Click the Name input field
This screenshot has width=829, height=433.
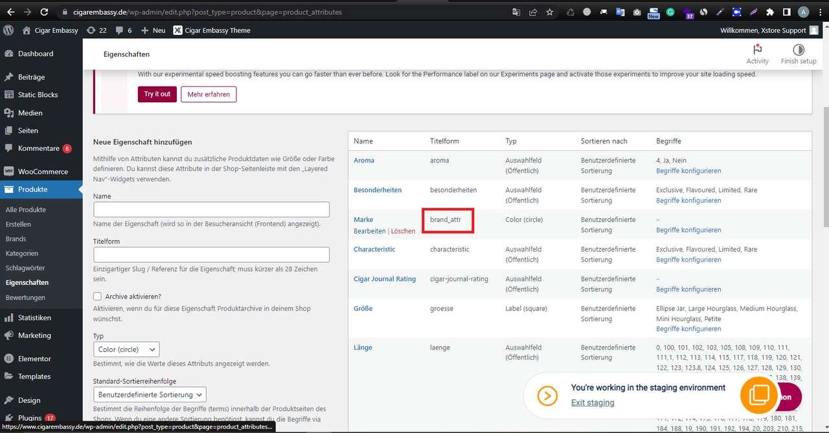point(211,209)
